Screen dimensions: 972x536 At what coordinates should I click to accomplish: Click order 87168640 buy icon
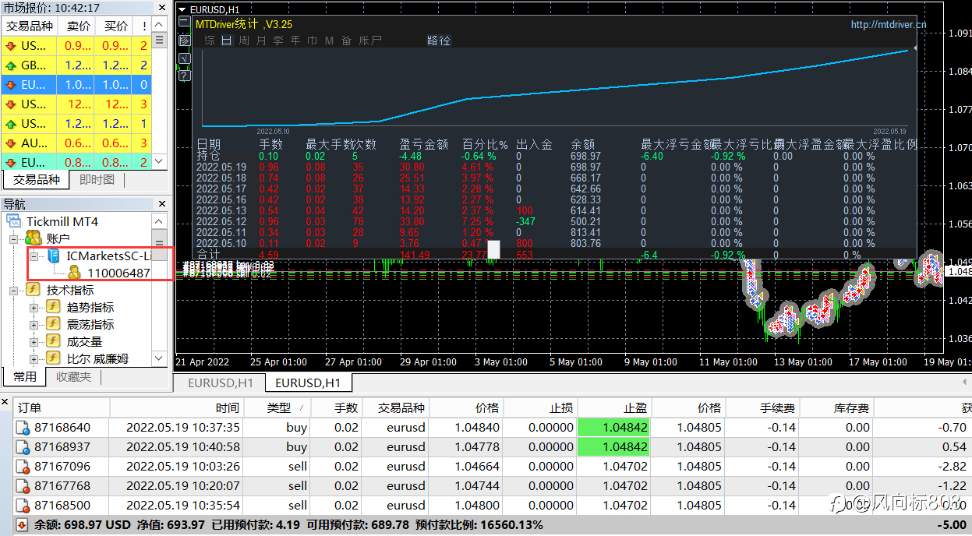point(24,428)
